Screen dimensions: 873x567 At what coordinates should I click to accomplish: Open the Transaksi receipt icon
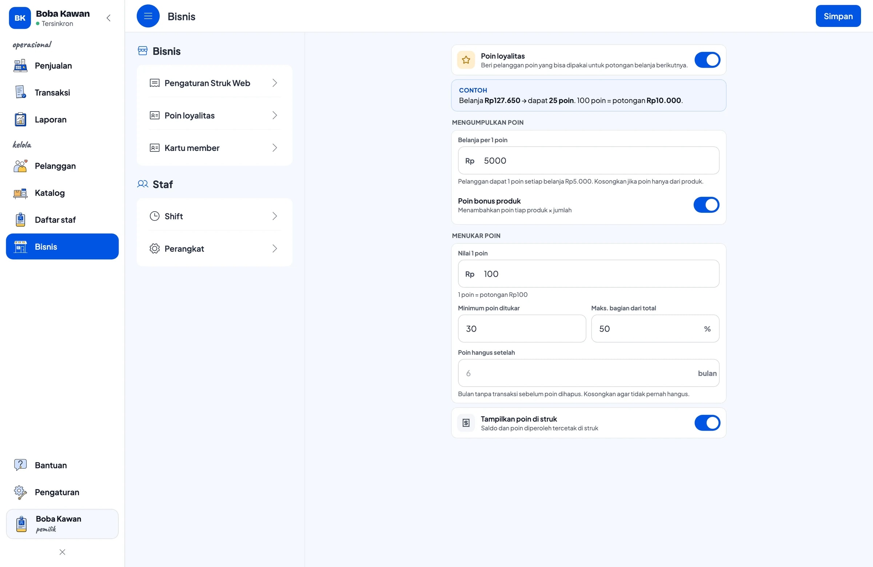(20, 92)
